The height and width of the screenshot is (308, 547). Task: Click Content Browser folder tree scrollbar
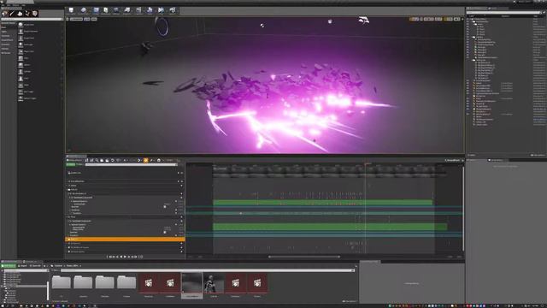[x=48, y=291]
